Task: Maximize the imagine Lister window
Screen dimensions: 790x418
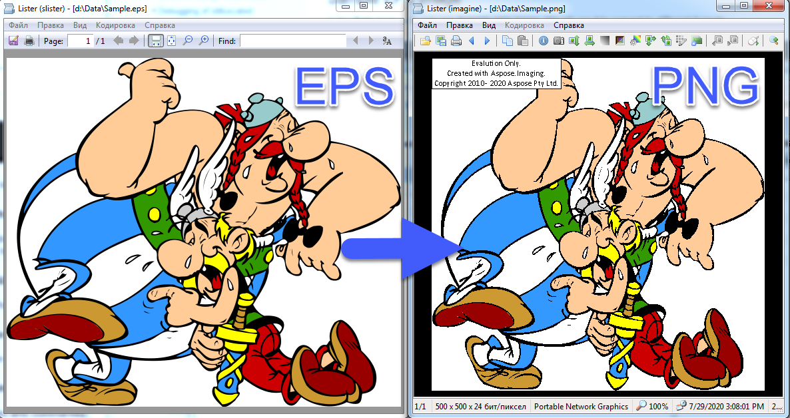Action: pyautogui.click(x=744, y=5)
